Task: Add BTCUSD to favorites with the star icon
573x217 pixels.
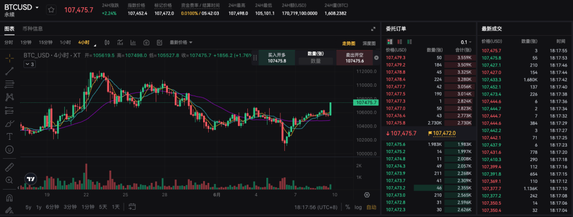Action: click(51, 10)
